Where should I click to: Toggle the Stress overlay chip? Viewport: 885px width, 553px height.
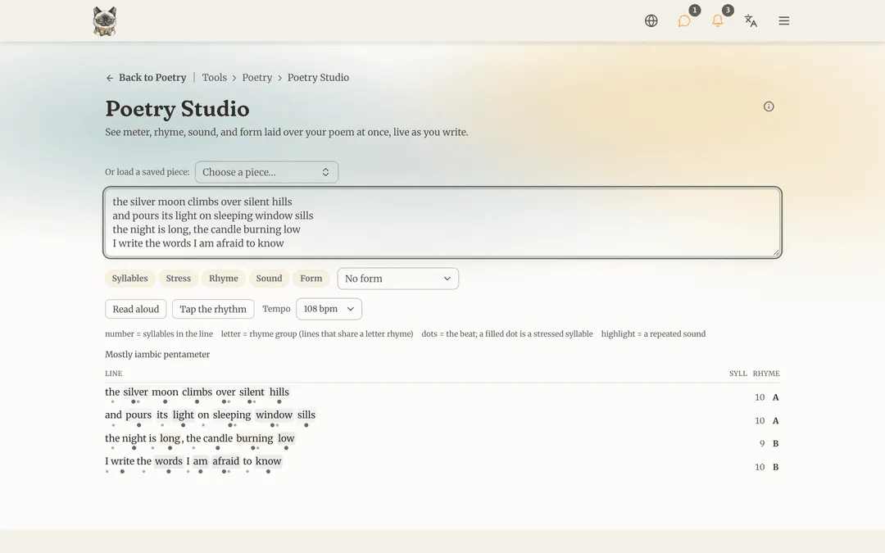[179, 279]
